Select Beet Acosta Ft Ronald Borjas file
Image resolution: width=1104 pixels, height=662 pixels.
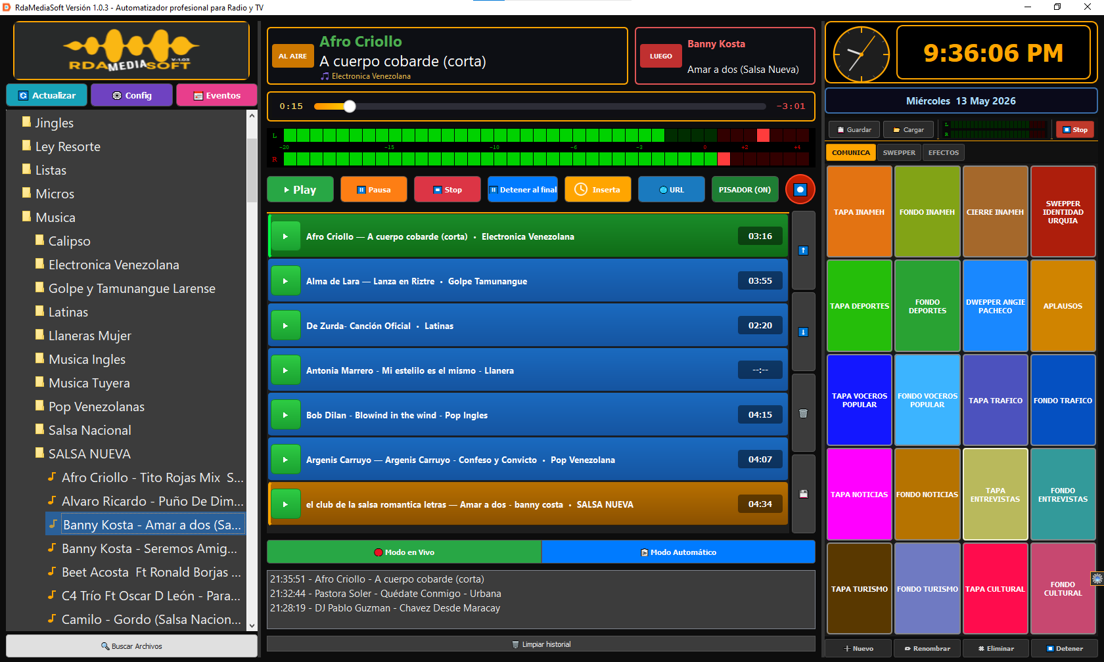click(x=145, y=572)
